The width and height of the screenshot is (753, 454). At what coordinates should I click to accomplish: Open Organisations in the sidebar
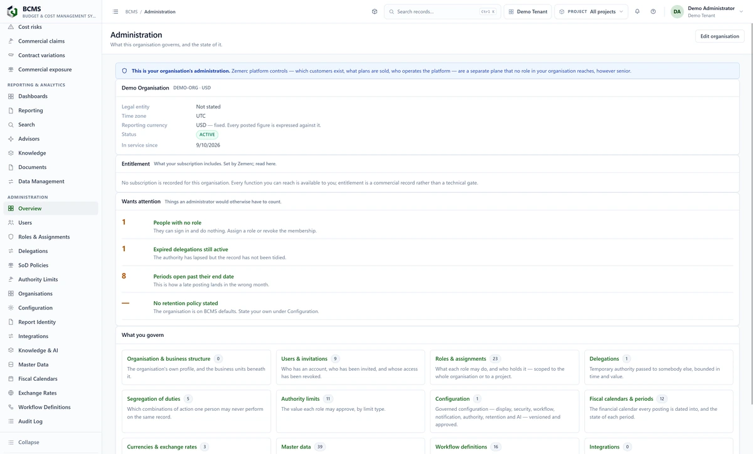(51, 294)
